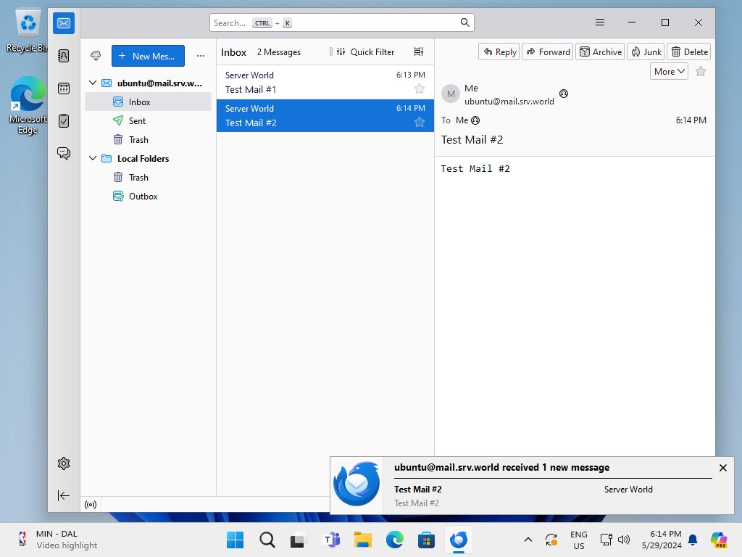Open the Tasks space icon
Screen dimensions: 742x557
click(64, 120)
